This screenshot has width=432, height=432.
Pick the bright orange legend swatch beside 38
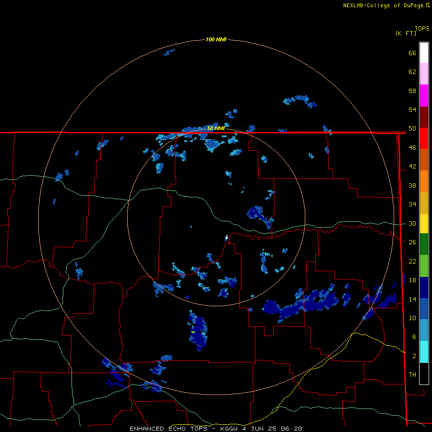[x=424, y=181]
